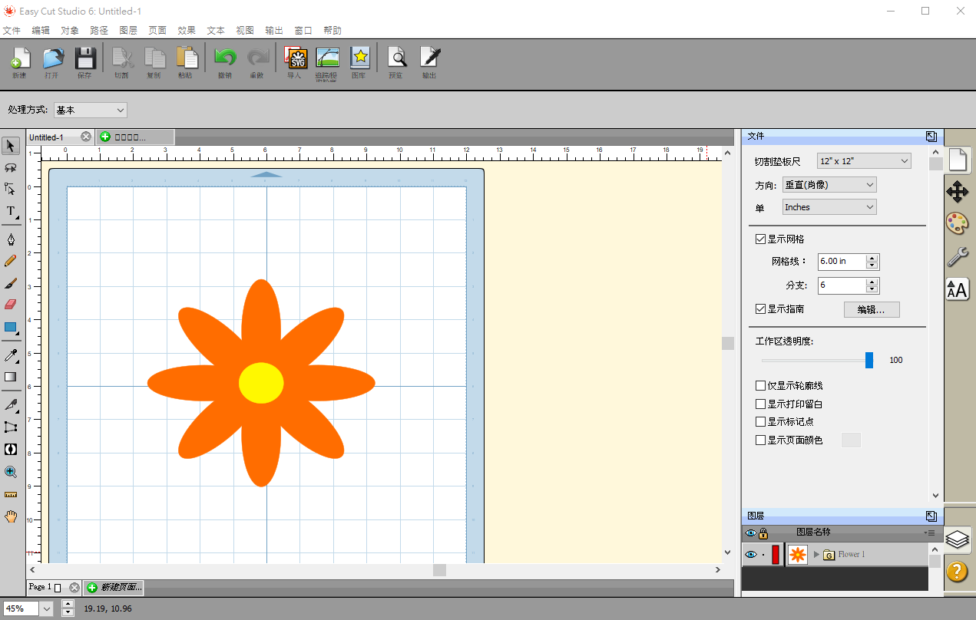Toggle all layers visibility in layer header
This screenshot has height=620, width=976.
tap(751, 533)
